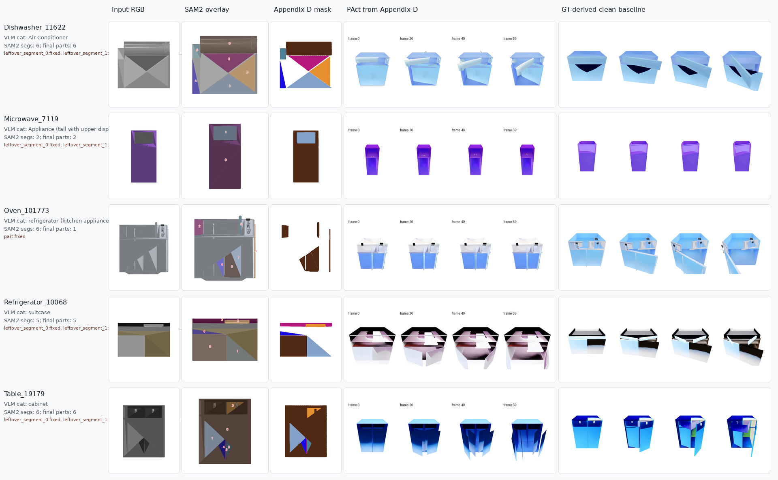Click the Oven_101773 input RGB image
This screenshot has height=480, width=778.
(144, 248)
